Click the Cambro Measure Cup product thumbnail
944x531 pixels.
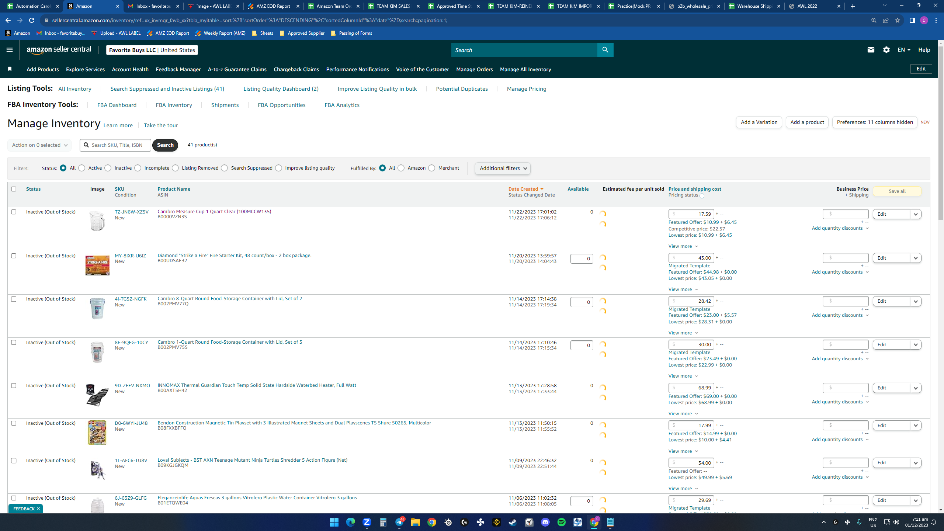point(97,221)
